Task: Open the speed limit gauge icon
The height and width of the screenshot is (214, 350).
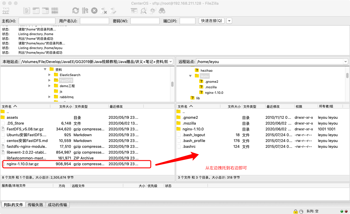Action: 302,211
